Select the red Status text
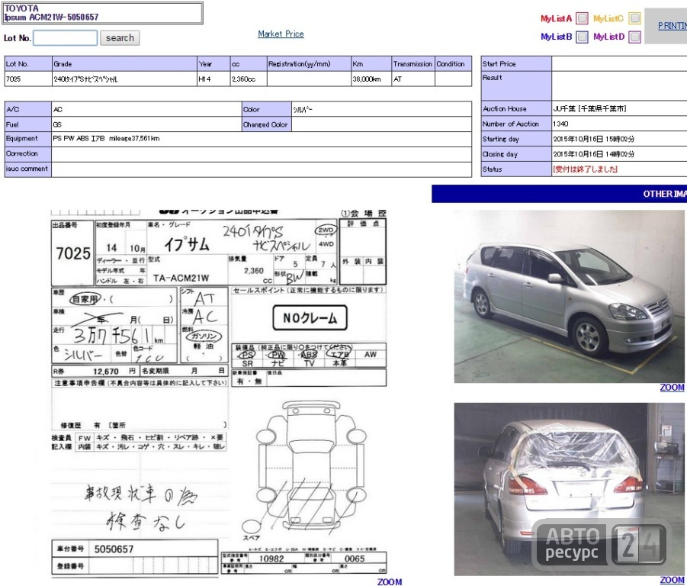The image size is (687, 586). (x=585, y=169)
